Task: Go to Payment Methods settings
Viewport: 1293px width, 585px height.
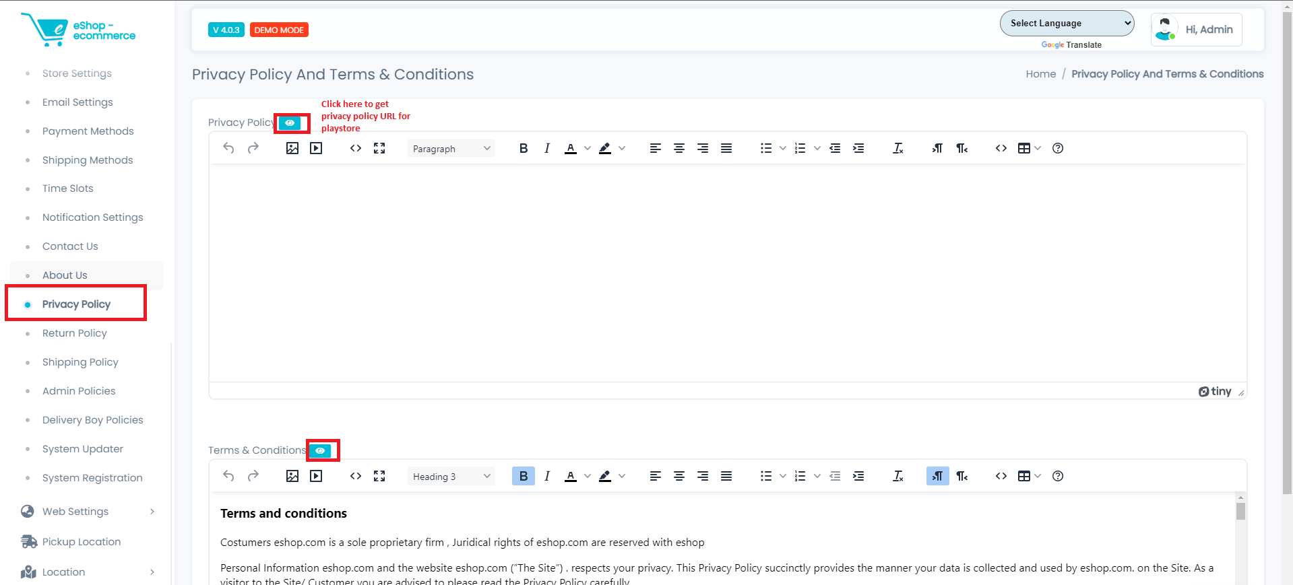Action: point(88,131)
